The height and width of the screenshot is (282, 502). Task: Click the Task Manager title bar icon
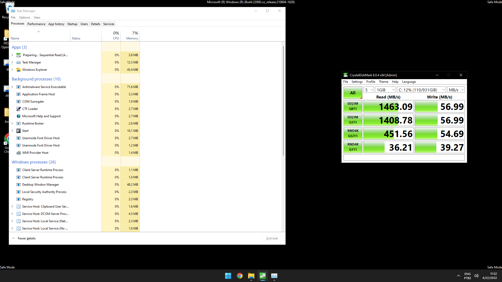13,11
